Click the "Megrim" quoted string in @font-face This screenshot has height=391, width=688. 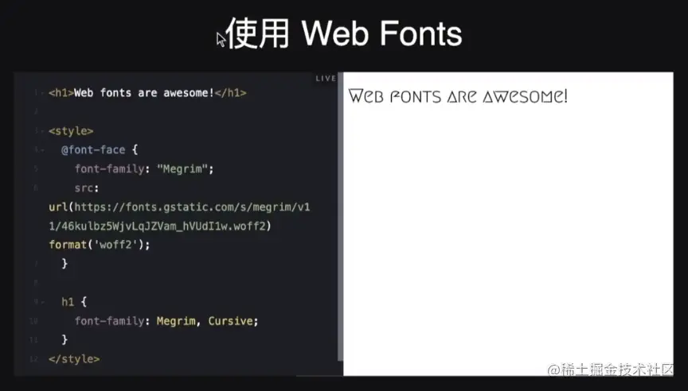coord(182,168)
